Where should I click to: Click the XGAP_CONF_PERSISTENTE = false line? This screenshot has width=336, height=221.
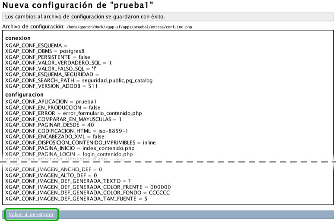pyautogui.click(x=48, y=57)
